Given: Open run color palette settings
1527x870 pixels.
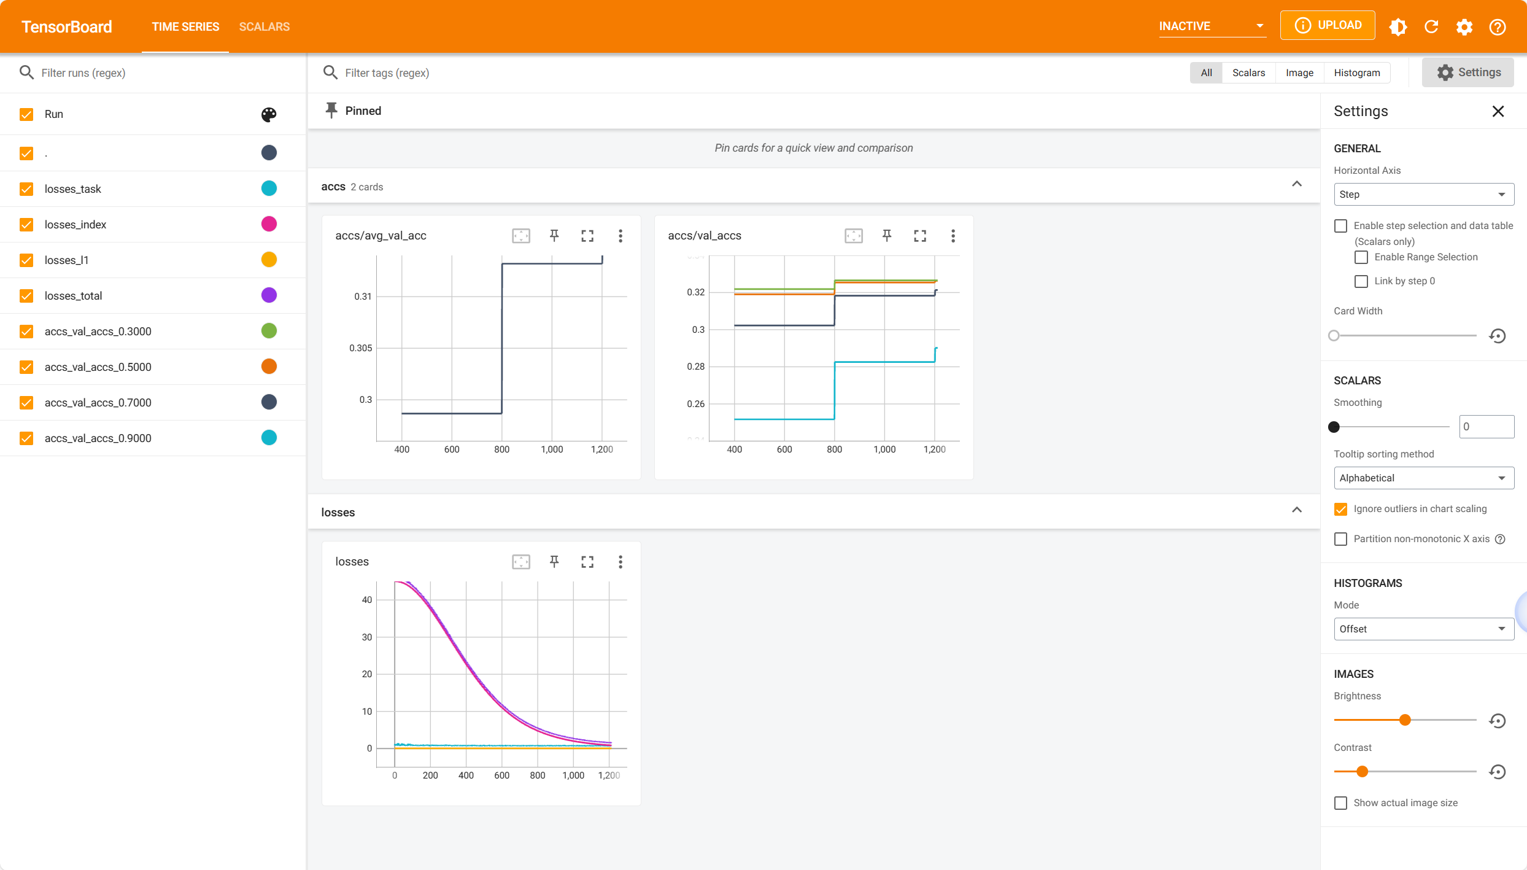Looking at the screenshot, I should click(x=269, y=114).
